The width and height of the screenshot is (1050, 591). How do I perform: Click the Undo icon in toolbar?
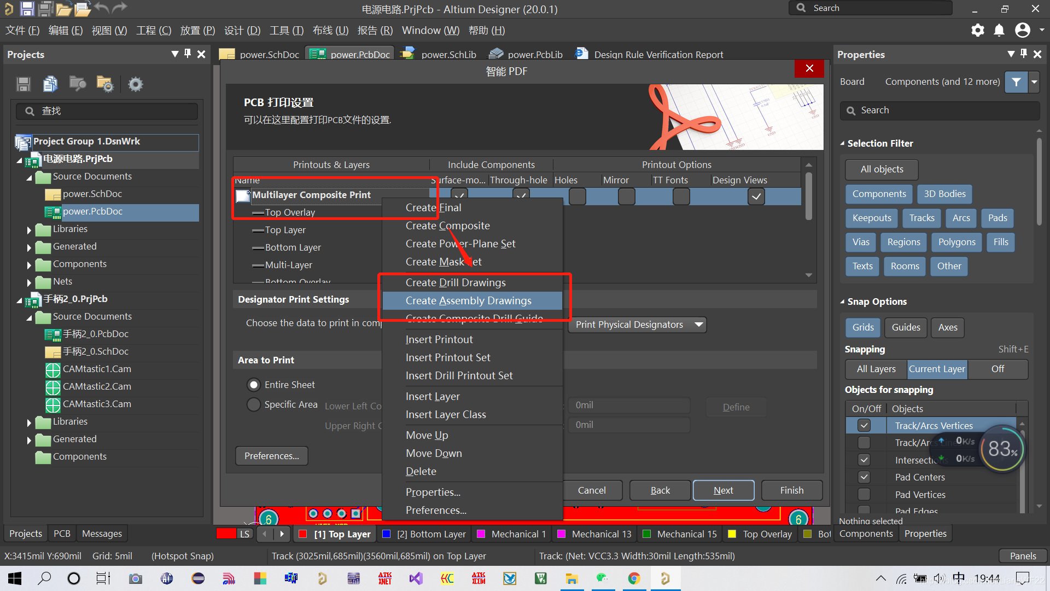tap(103, 8)
